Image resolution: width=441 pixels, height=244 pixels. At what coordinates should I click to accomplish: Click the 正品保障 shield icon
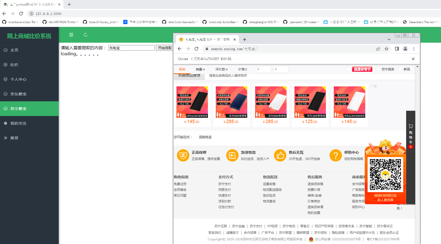(x=183, y=156)
